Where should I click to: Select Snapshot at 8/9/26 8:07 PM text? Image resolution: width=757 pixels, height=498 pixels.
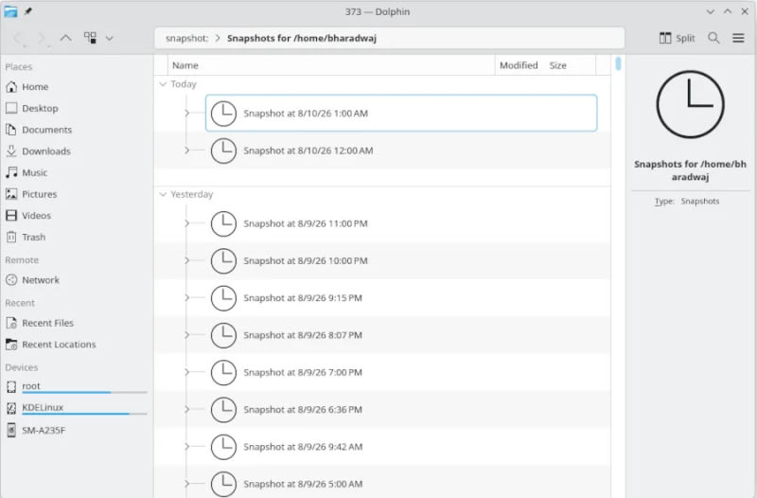point(303,335)
